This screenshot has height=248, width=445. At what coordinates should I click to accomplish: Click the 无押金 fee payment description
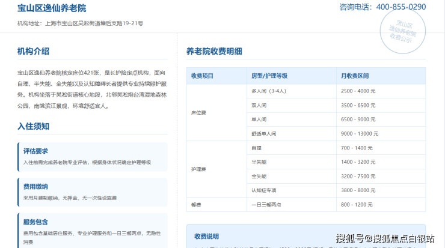70,198
